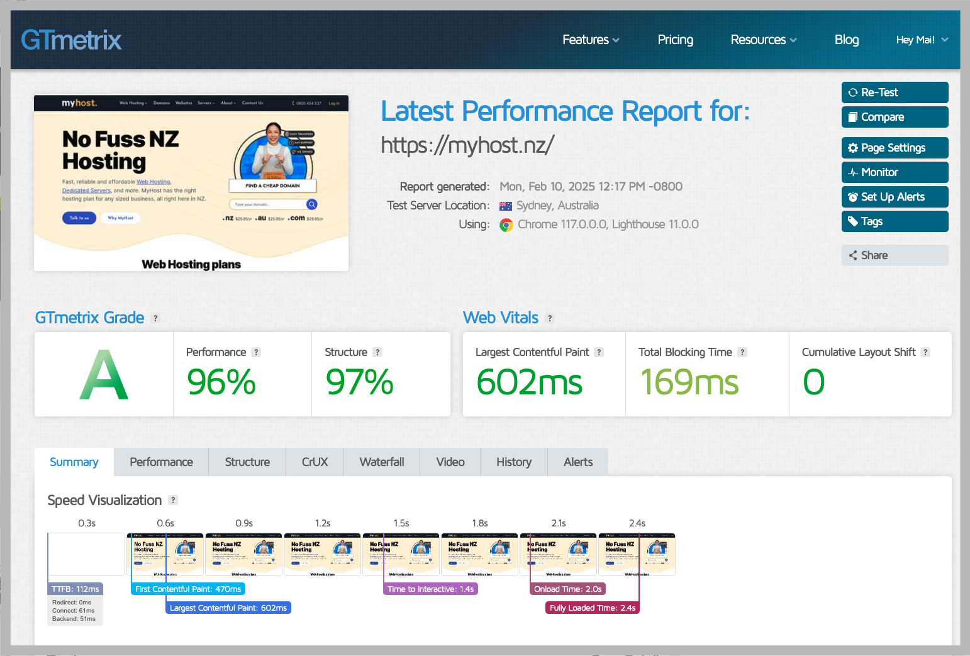The height and width of the screenshot is (656, 970).
Task: Expand the Features dropdown menu
Action: (591, 40)
